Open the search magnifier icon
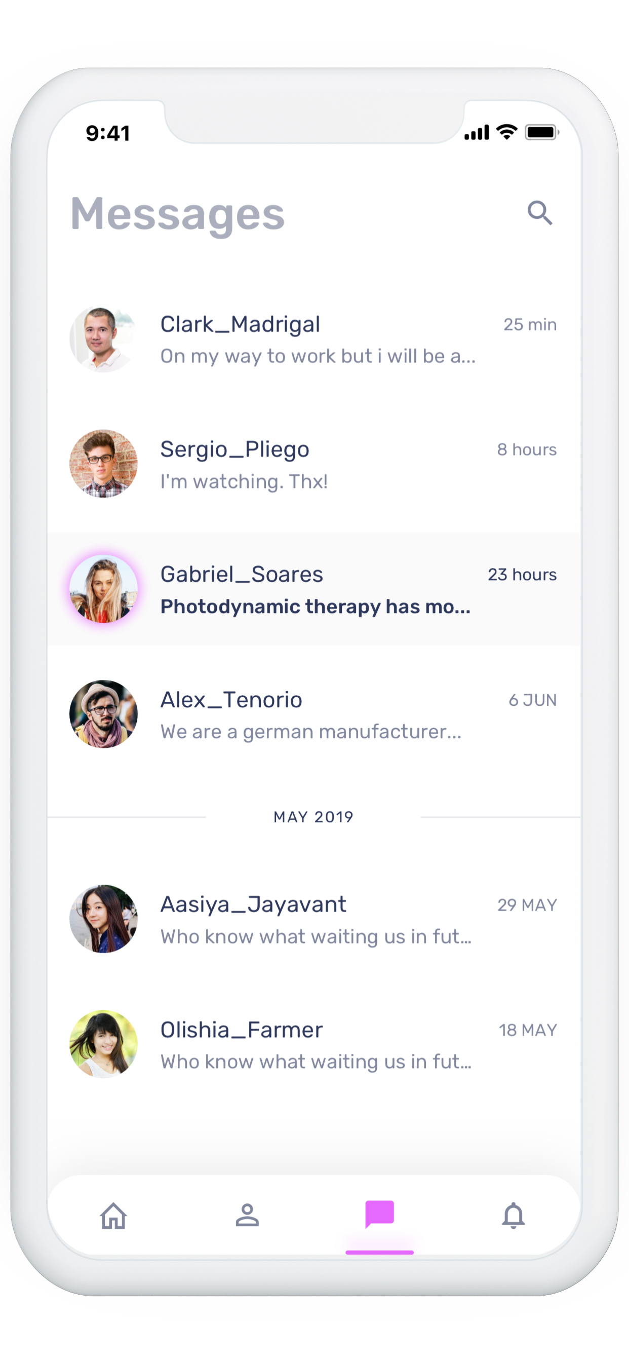629x1362 pixels. 540,213
